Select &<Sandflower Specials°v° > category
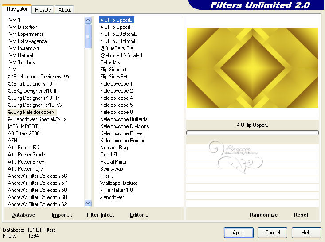The width and height of the screenshot is (325, 242). [37, 119]
